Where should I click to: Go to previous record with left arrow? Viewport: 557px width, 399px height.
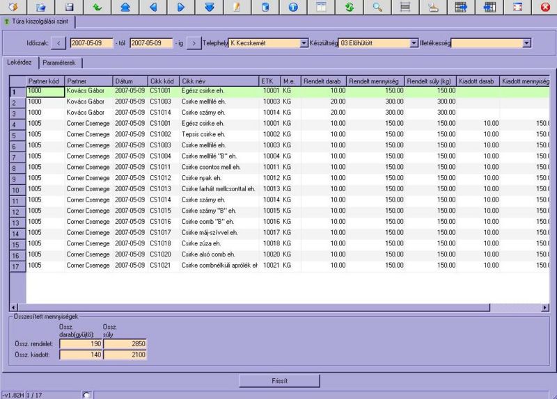pos(153,7)
